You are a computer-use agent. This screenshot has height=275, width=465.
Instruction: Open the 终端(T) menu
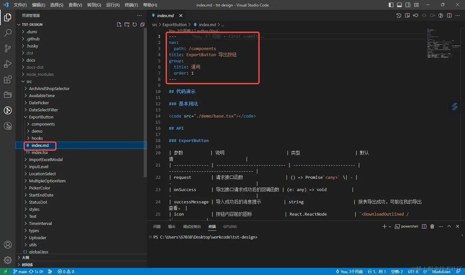point(131,5)
